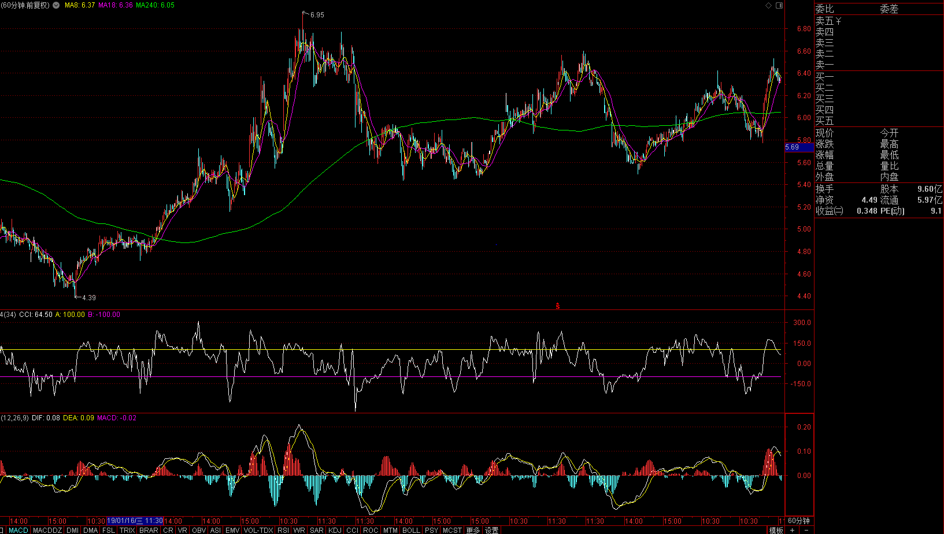
Task: Click the 委差 header in order panel
Action: [x=889, y=9]
